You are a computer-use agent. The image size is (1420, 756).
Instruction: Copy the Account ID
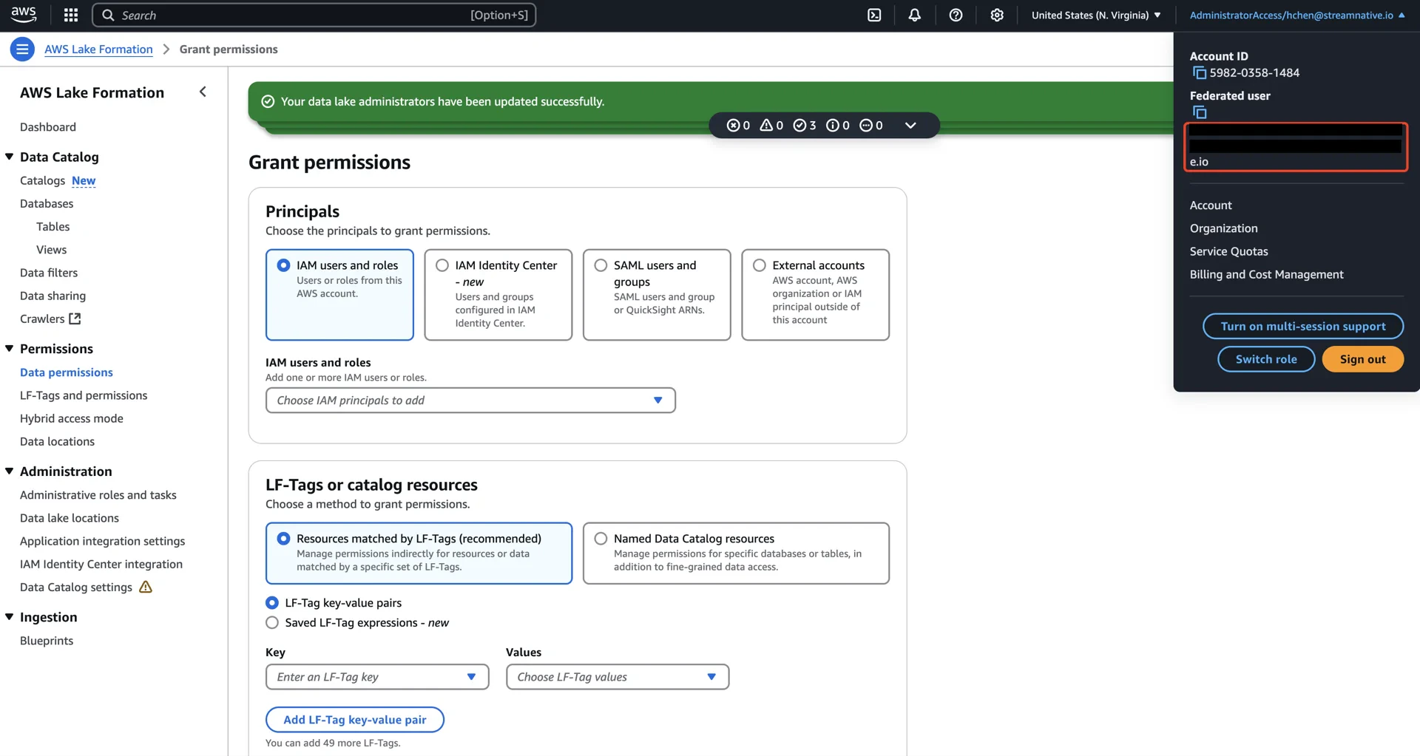(1200, 72)
